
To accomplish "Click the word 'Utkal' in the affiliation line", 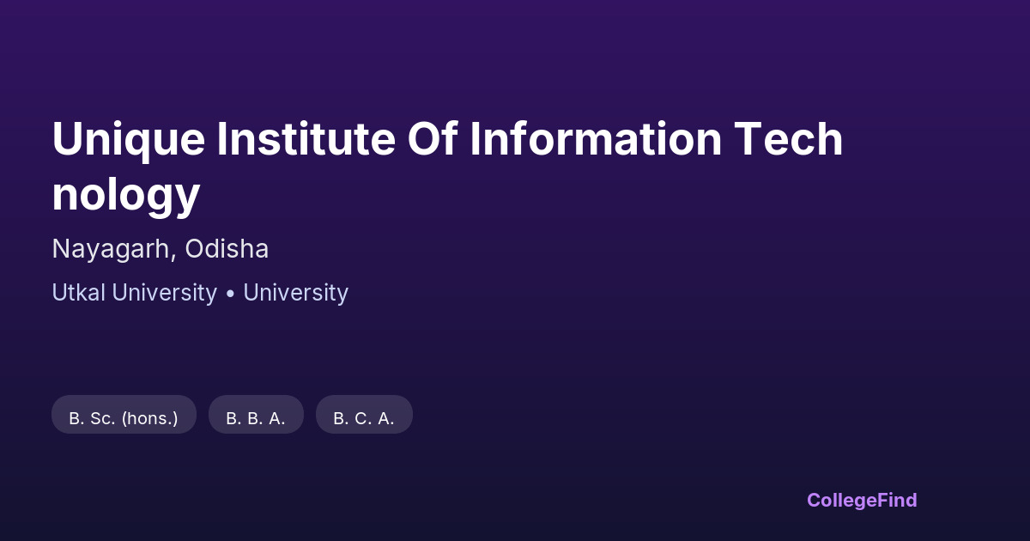I will (78, 293).
